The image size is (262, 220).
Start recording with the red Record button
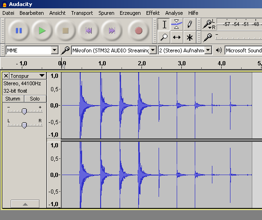pos(139,31)
